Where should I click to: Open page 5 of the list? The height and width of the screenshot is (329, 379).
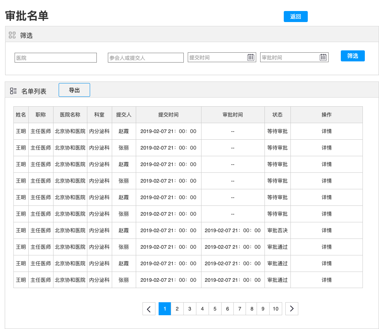[x=215, y=309]
